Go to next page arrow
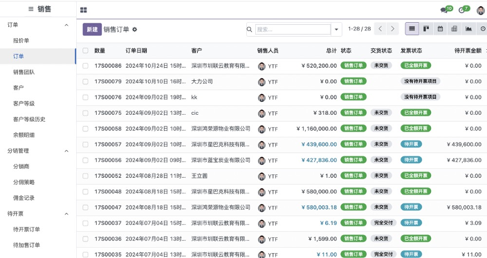This screenshot has width=487, height=258. tap(393, 29)
